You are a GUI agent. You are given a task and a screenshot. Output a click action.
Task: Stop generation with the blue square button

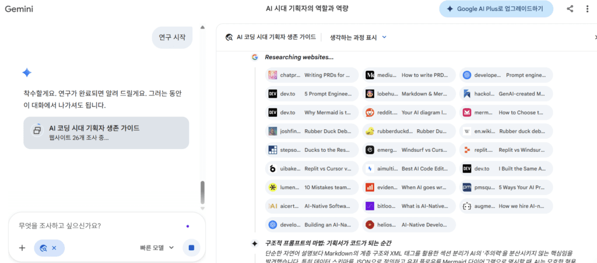pyautogui.click(x=191, y=248)
